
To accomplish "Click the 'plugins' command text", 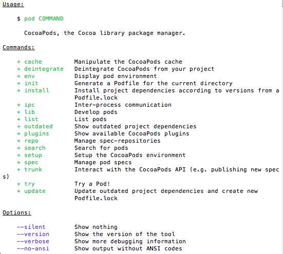I will point(36,134).
